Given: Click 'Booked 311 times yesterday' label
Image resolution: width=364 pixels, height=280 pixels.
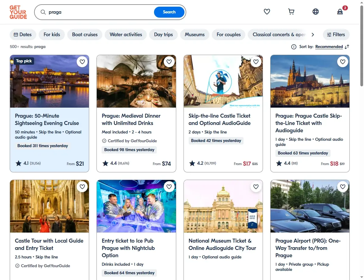Looking at the screenshot, I should (43, 146).
